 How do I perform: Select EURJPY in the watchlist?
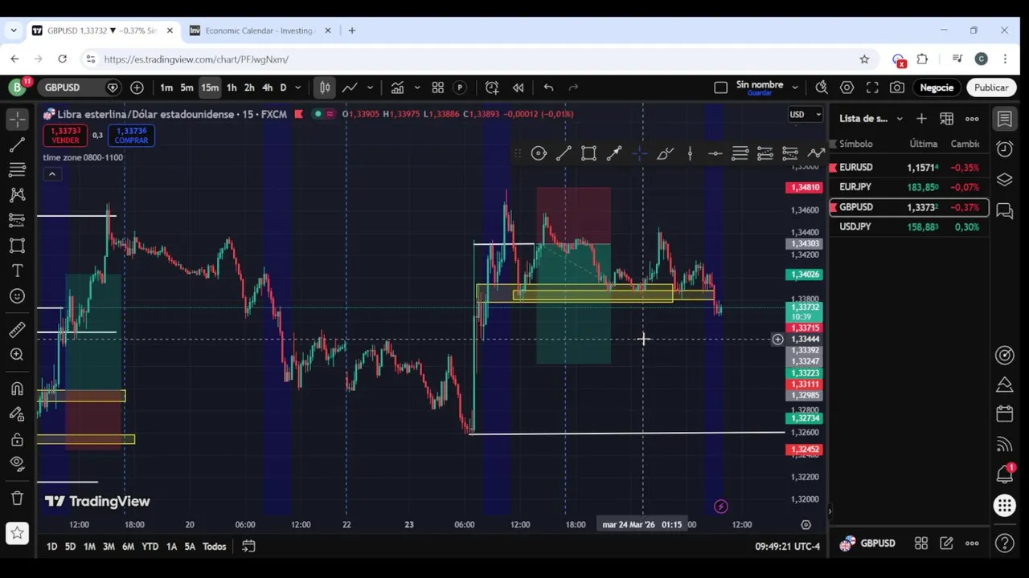pyautogui.click(x=909, y=187)
